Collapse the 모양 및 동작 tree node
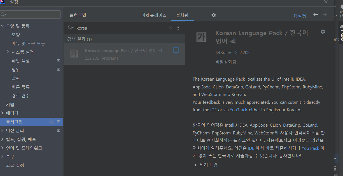This screenshot has width=343, height=176. coord(2,26)
